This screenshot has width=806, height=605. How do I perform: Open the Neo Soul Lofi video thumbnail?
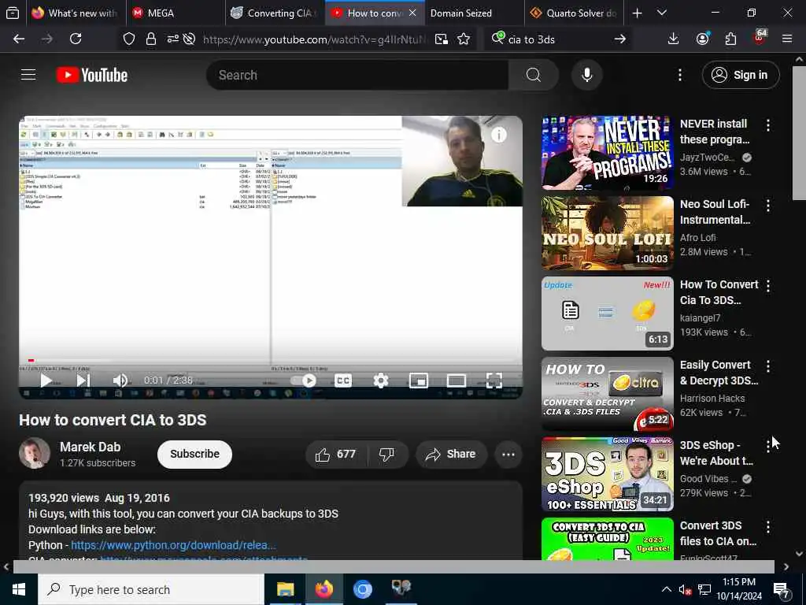pyautogui.click(x=607, y=233)
